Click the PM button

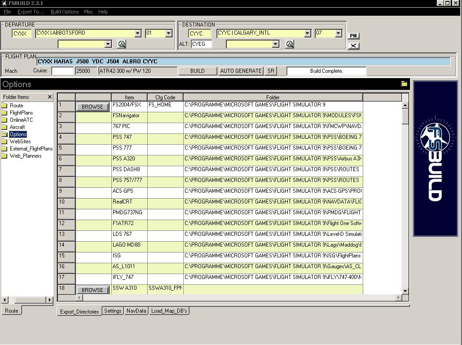tap(353, 35)
